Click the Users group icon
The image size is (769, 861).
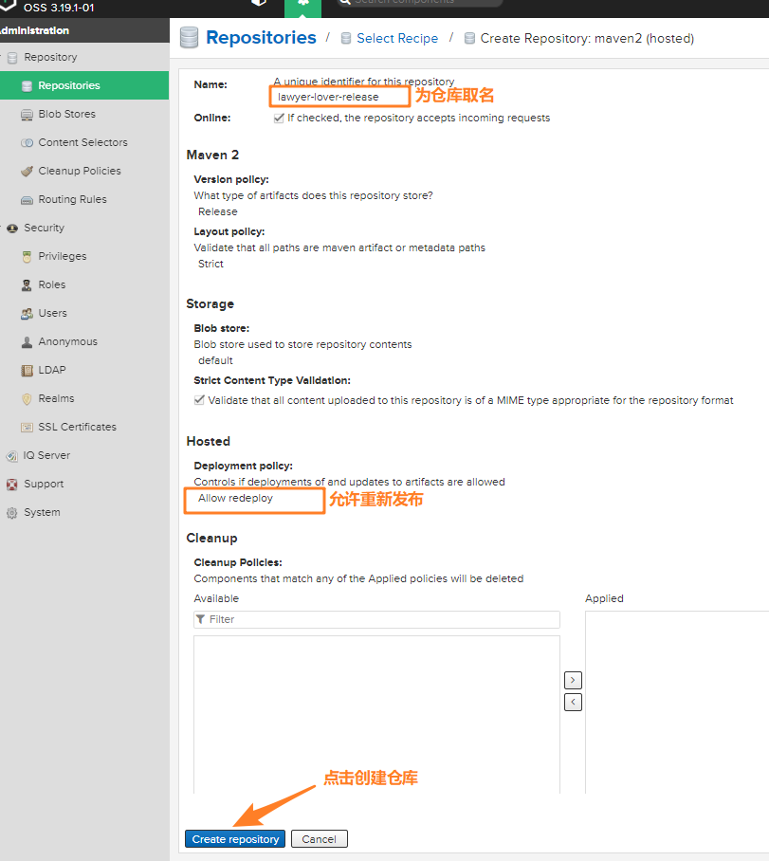click(27, 314)
